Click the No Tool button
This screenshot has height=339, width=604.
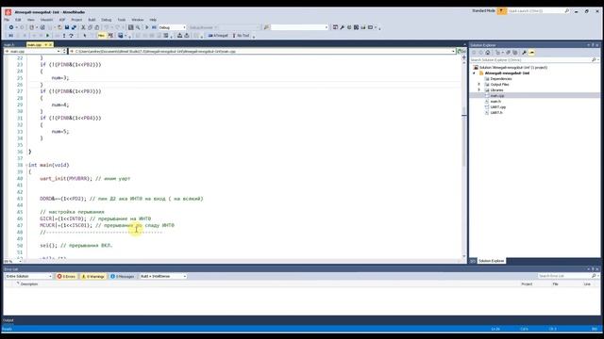click(x=241, y=36)
